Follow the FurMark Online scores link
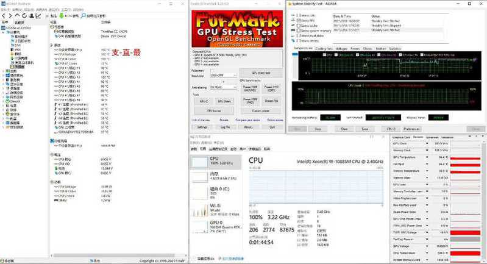487x264 pixels. (275, 120)
